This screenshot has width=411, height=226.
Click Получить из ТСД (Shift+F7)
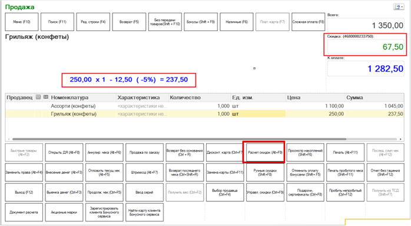[x=385, y=193]
